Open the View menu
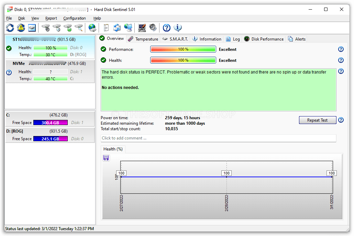 click(35, 18)
